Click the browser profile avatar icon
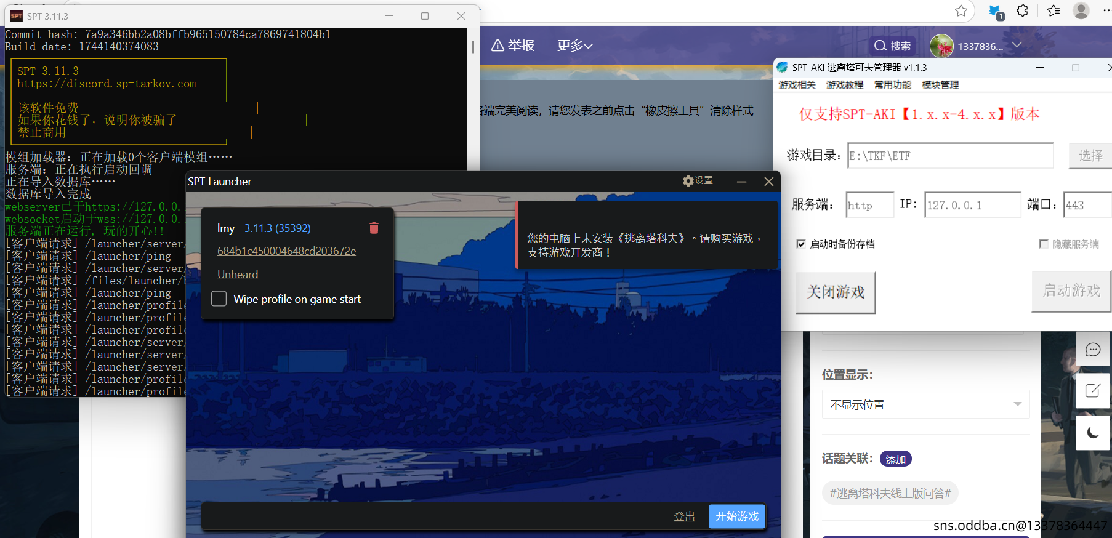1112x538 pixels. [x=1081, y=10]
